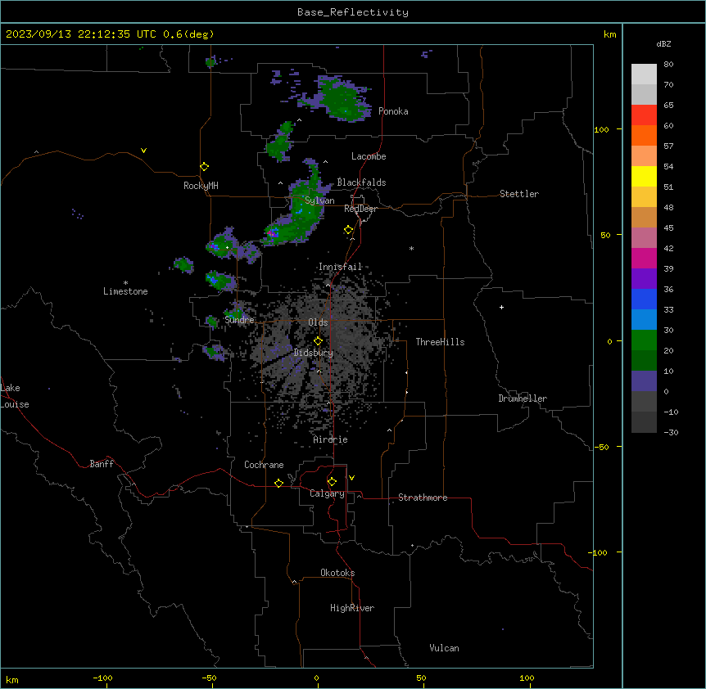
Task: Click the km label at bottom left
Action: click(x=12, y=680)
